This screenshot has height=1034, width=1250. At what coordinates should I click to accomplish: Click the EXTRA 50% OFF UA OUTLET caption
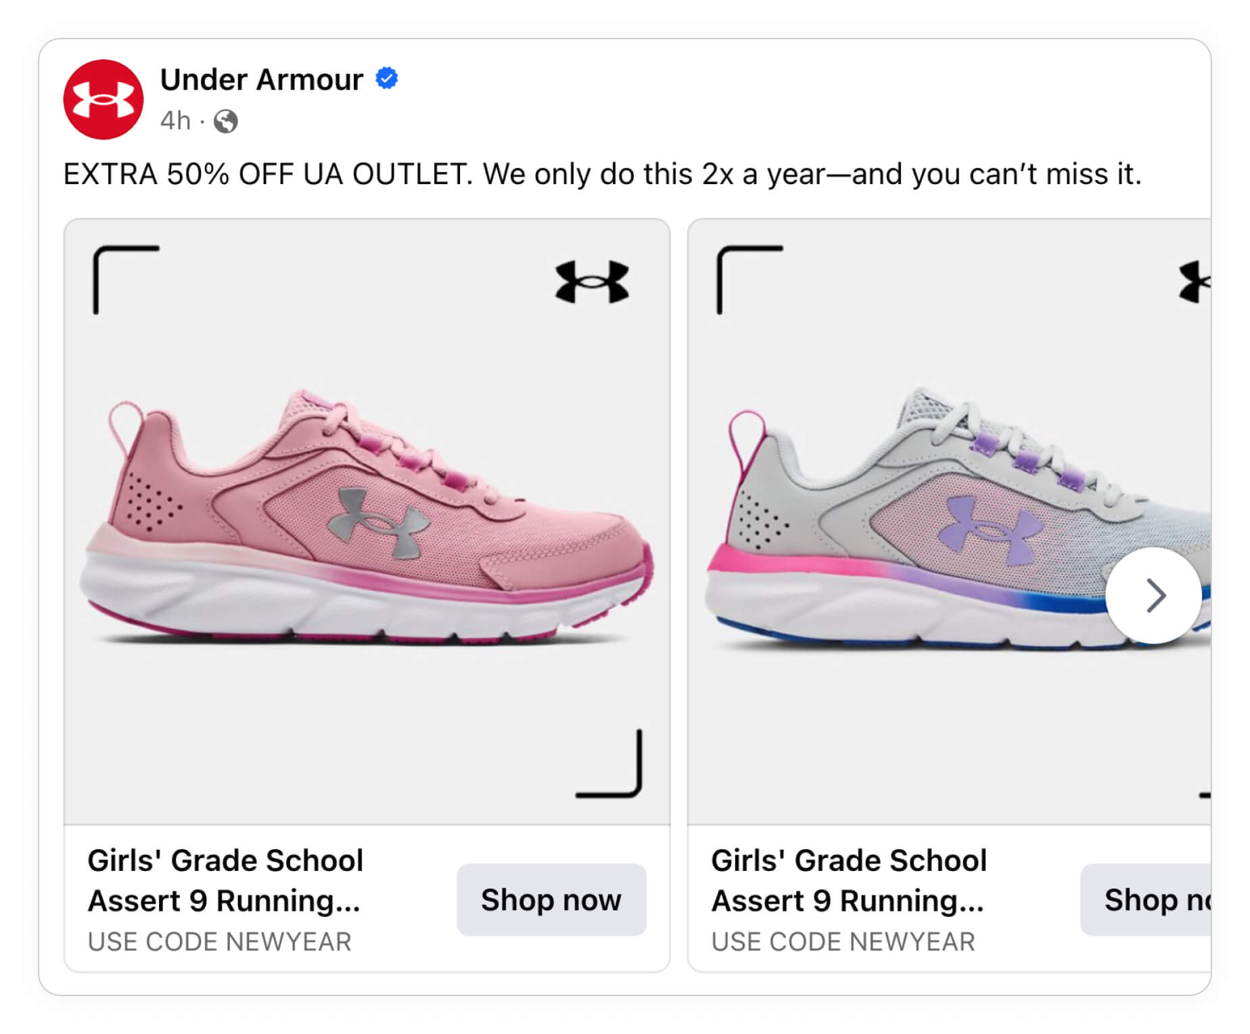pos(602,175)
